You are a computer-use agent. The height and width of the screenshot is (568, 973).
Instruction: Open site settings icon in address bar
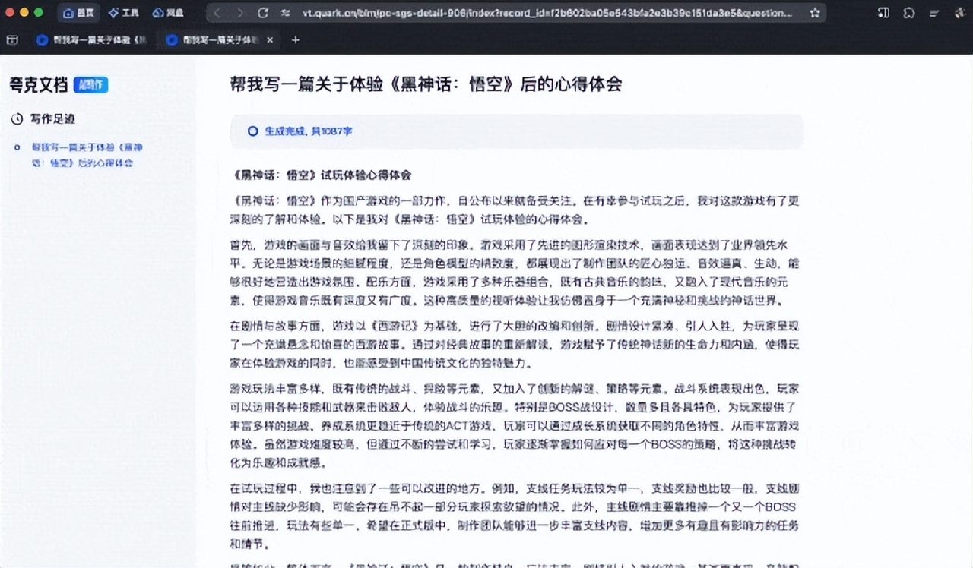(286, 13)
